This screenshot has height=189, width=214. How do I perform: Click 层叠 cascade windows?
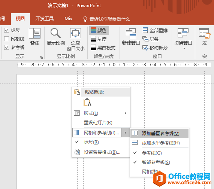coord(151,39)
